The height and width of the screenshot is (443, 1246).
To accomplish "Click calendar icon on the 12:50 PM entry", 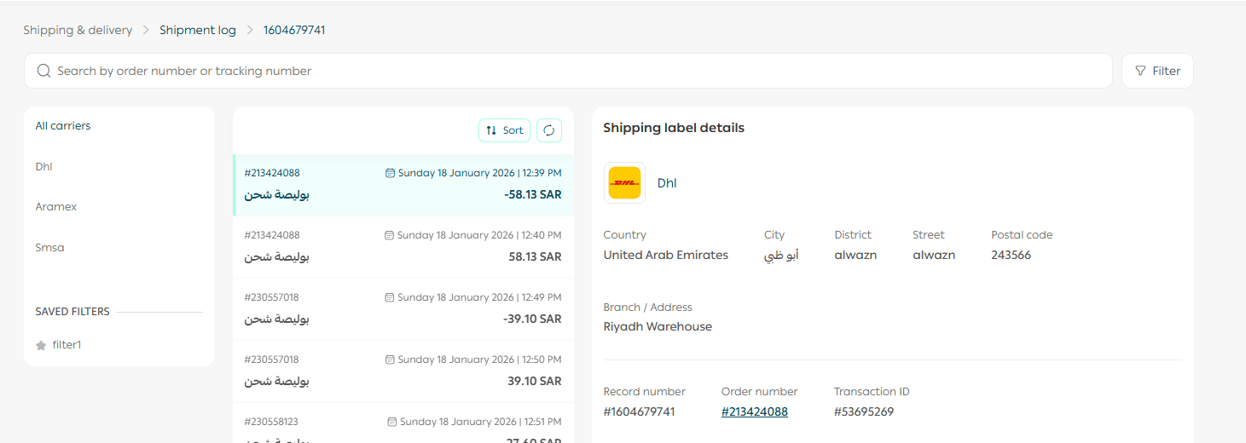I will pos(390,360).
